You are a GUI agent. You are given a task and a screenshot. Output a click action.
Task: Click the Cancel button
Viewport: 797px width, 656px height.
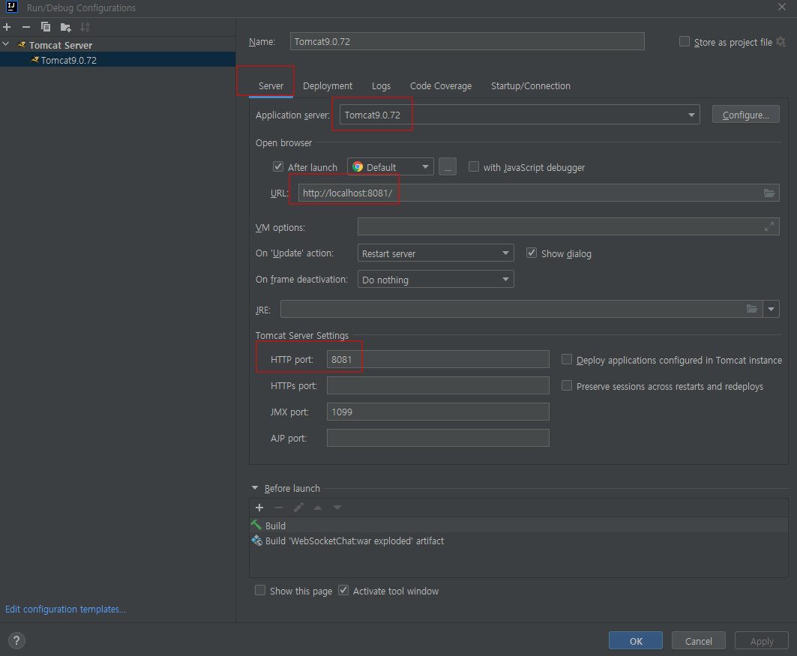(698, 641)
